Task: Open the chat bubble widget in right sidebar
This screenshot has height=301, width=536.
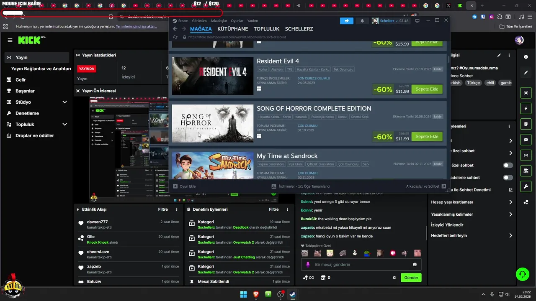Action: point(526,140)
